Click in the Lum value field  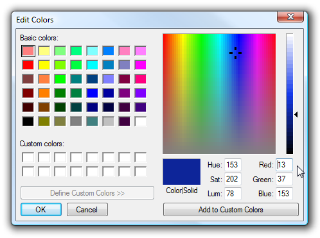click(233, 194)
